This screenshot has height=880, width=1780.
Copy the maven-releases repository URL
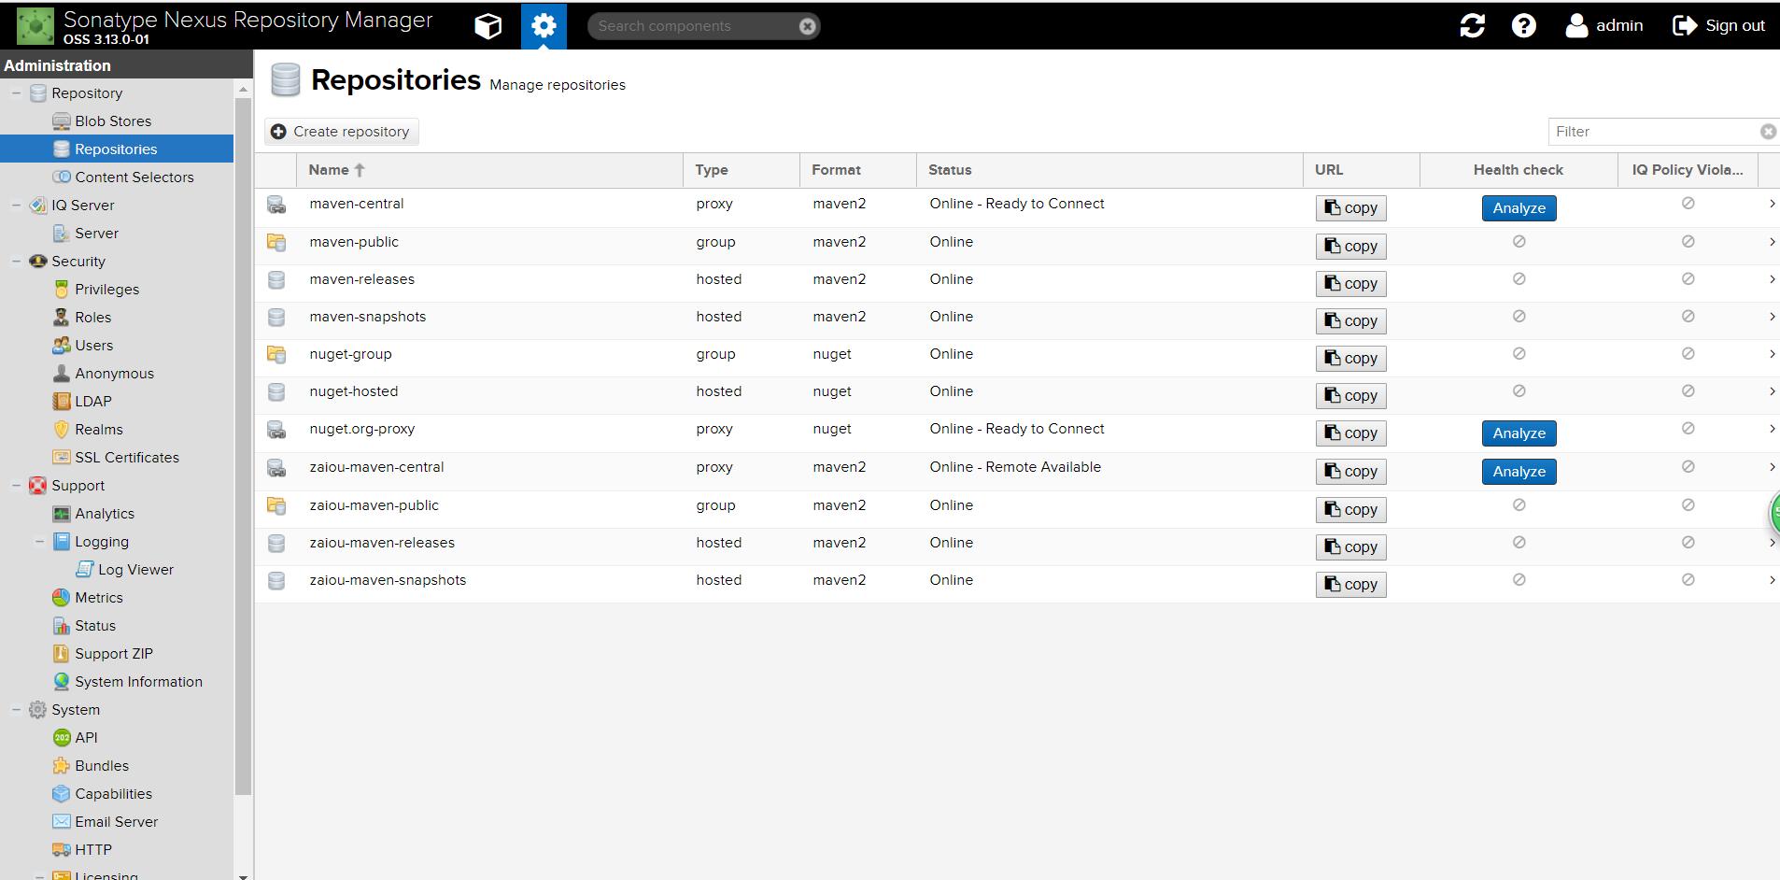(x=1350, y=283)
